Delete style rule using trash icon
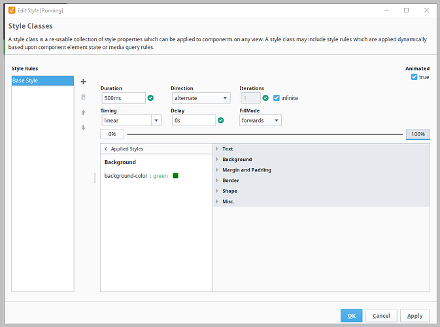Viewport: 440px width, 327px height. [83, 97]
